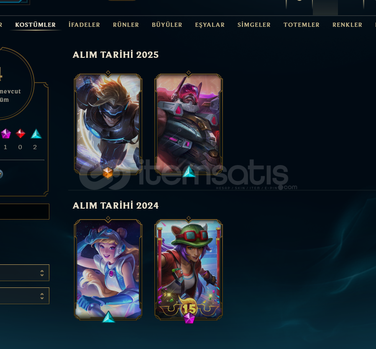Image resolution: width=376 pixels, height=349 pixels.
Task: Click the small round icon below gem counts
Action: coord(1,174)
